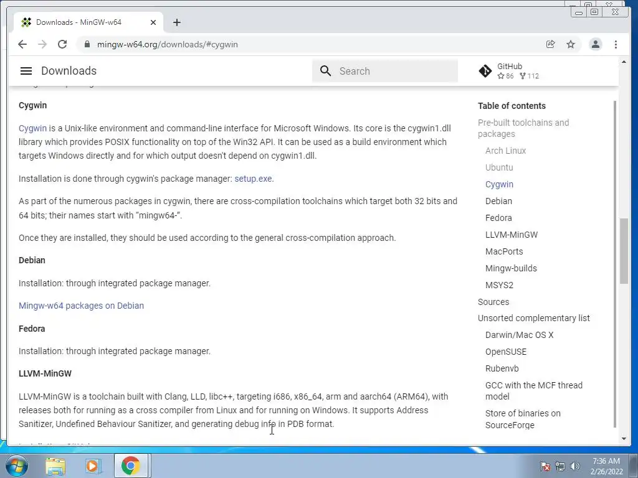Click the Table of contents heading
Image resolution: width=638 pixels, height=478 pixels.
pyautogui.click(x=512, y=106)
